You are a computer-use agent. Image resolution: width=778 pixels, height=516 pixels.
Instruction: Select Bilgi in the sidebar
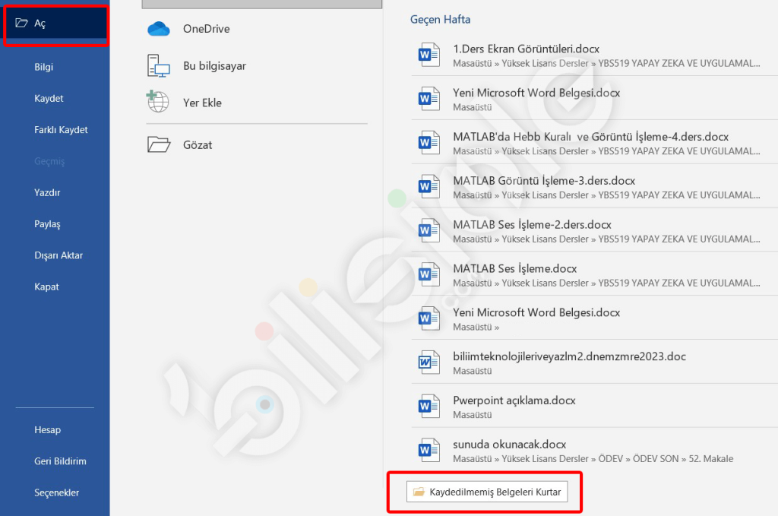click(43, 67)
